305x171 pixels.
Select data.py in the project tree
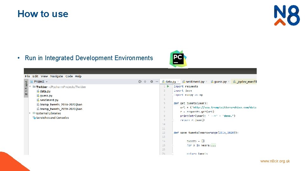click(45, 91)
